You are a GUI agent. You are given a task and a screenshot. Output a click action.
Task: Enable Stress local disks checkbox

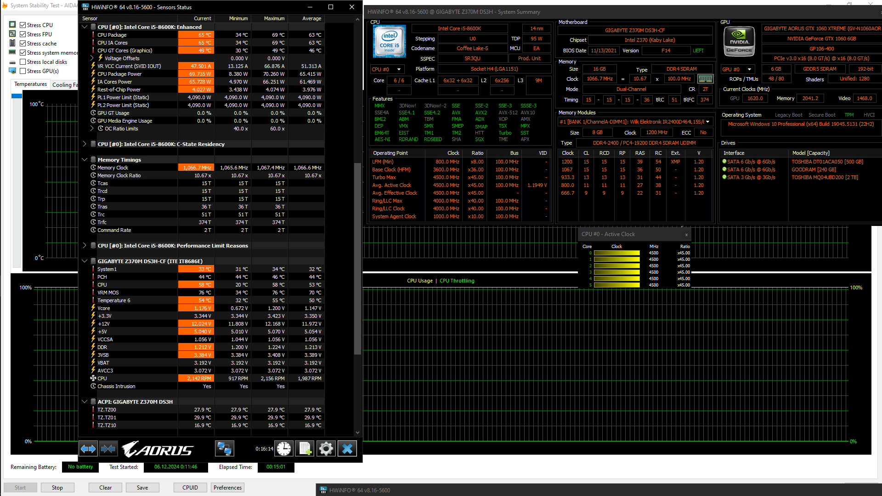[23, 62]
